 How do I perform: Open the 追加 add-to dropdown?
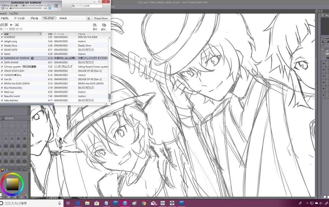tap(104, 27)
